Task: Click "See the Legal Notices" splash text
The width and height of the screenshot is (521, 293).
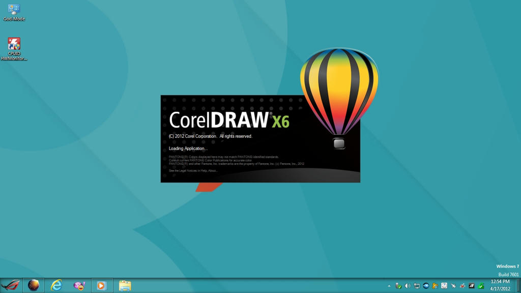Action: 193,171
